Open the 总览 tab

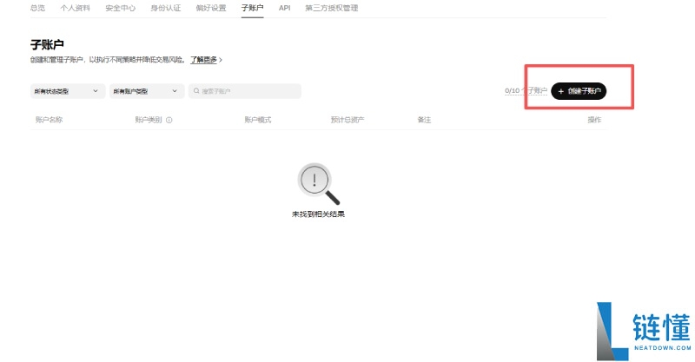tap(37, 8)
